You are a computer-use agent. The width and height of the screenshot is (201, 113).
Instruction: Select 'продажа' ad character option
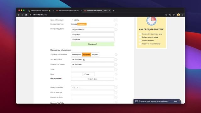coord(86,55)
